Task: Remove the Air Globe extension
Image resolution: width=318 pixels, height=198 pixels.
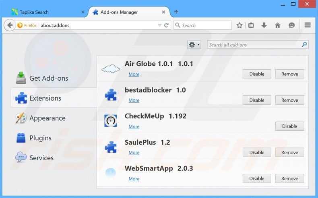Action: click(289, 74)
